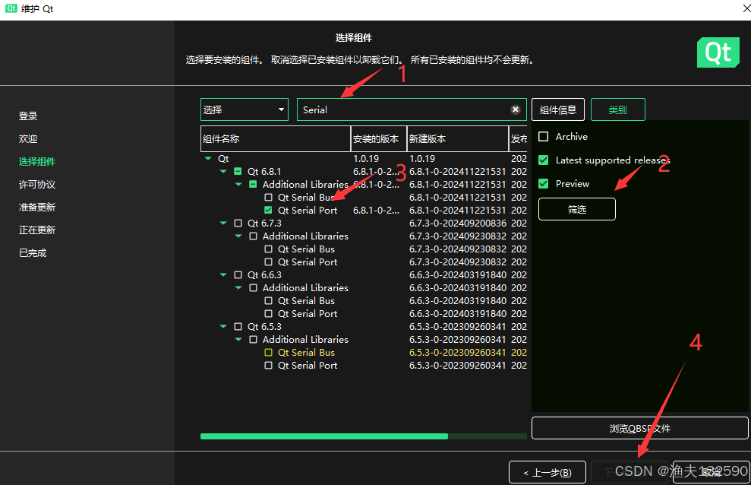Collapse the Qt 6.5.3 node
The height and width of the screenshot is (485, 751).
[223, 326]
